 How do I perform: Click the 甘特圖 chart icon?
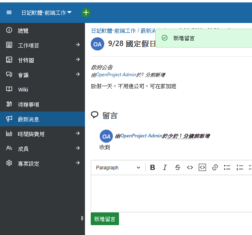(9, 59)
